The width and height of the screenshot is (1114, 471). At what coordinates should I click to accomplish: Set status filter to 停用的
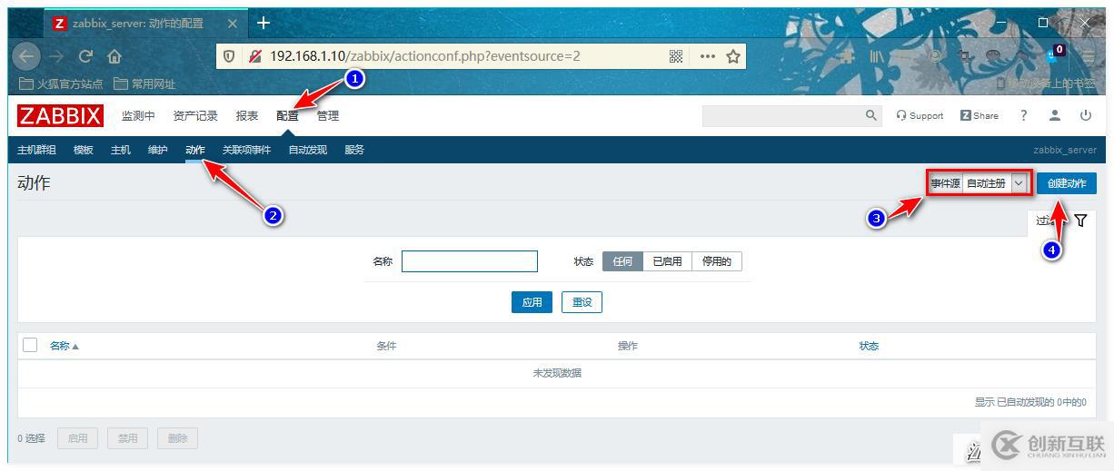pyautogui.click(x=716, y=261)
